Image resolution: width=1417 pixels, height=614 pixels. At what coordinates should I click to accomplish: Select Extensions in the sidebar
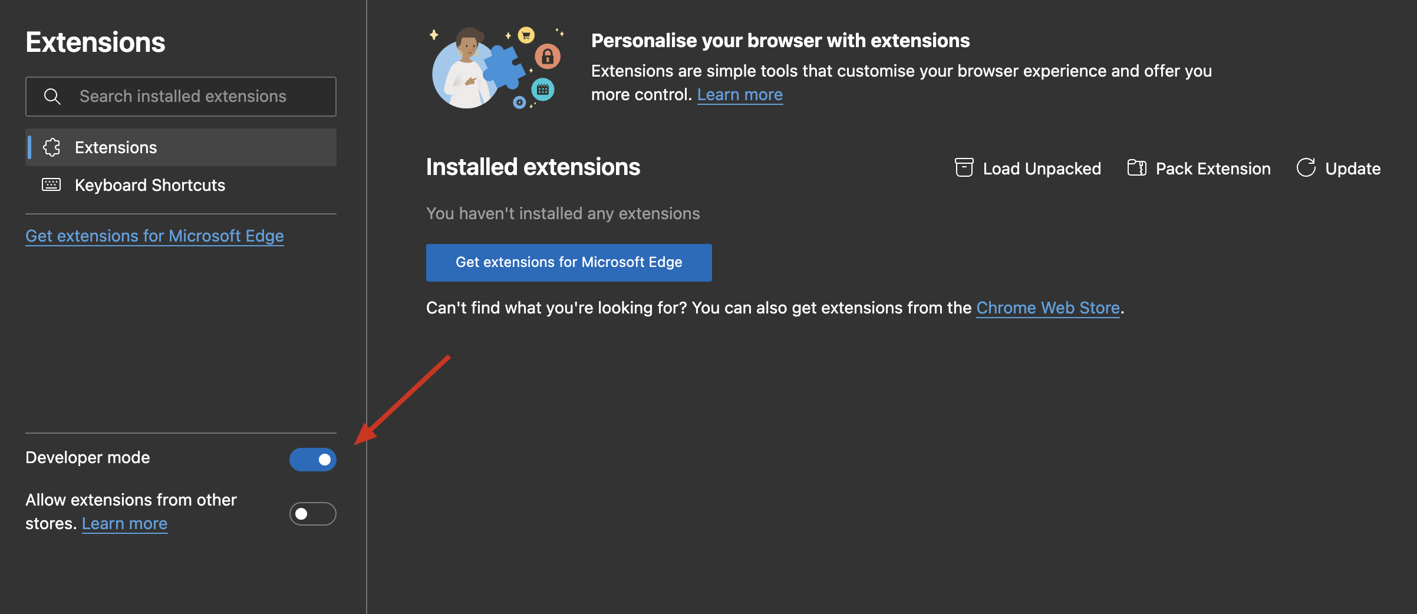[116, 147]
